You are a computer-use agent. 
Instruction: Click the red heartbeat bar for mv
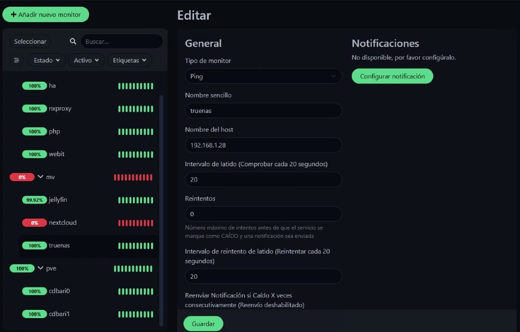[x=133, y=177]
